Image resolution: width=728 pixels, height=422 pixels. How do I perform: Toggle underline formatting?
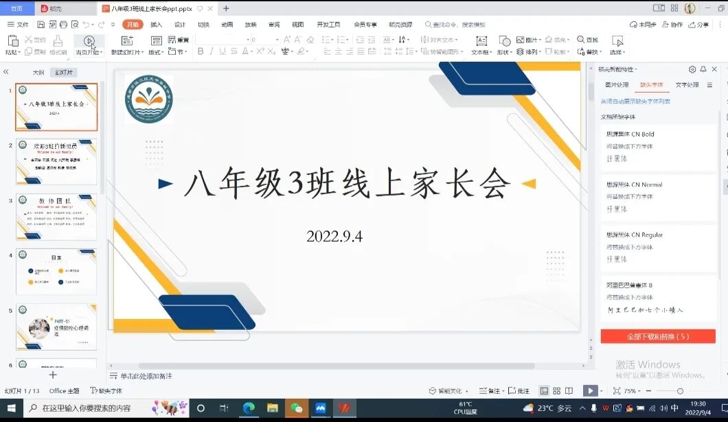[x=221, y=51]
